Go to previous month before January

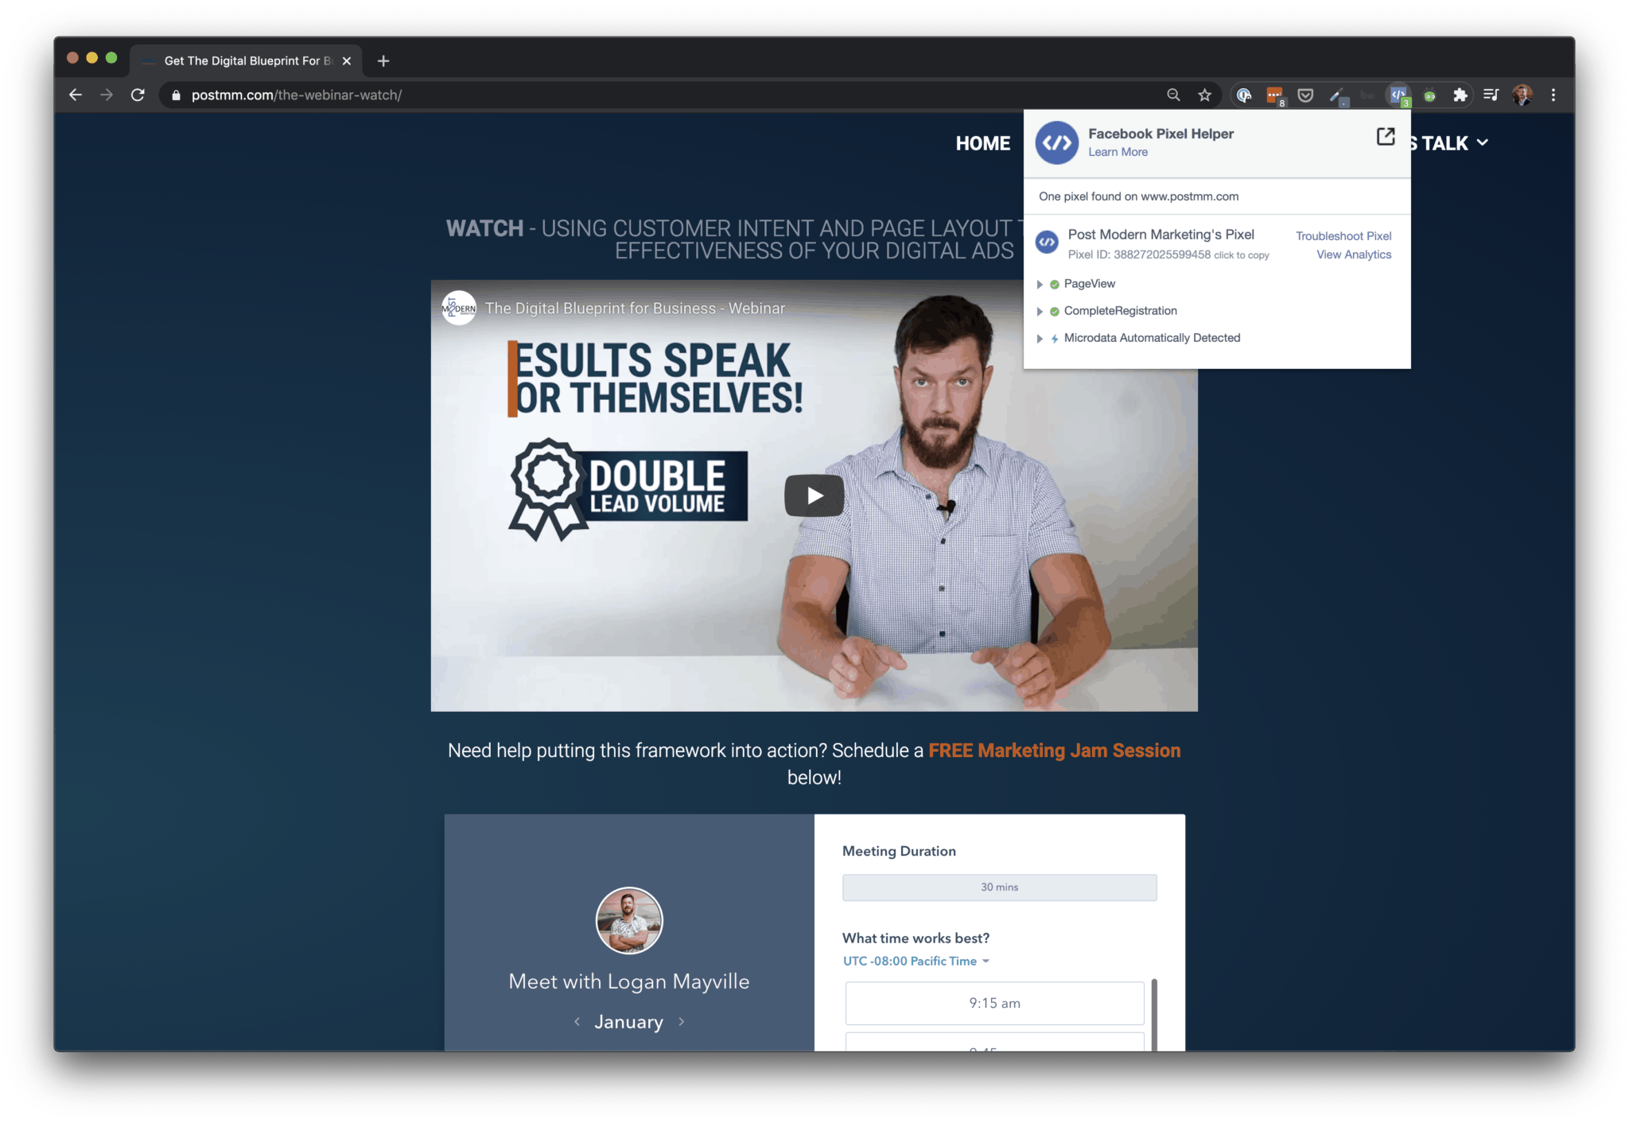[x=577, y=1022]
